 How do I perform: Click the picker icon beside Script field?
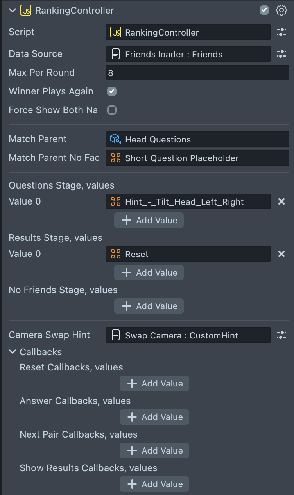click(281, 32)
